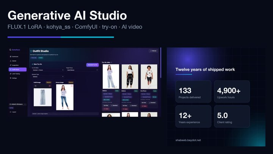Open the Try-On Mode dropdown
273x154 pixels.
48,70
